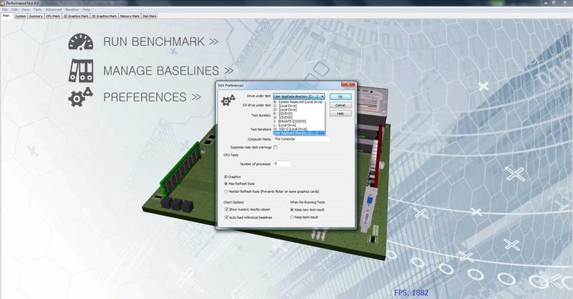Open Drive under test dropdown arrow
The width and height of the screenshot is (573, 299).
(x=322, y=97)
